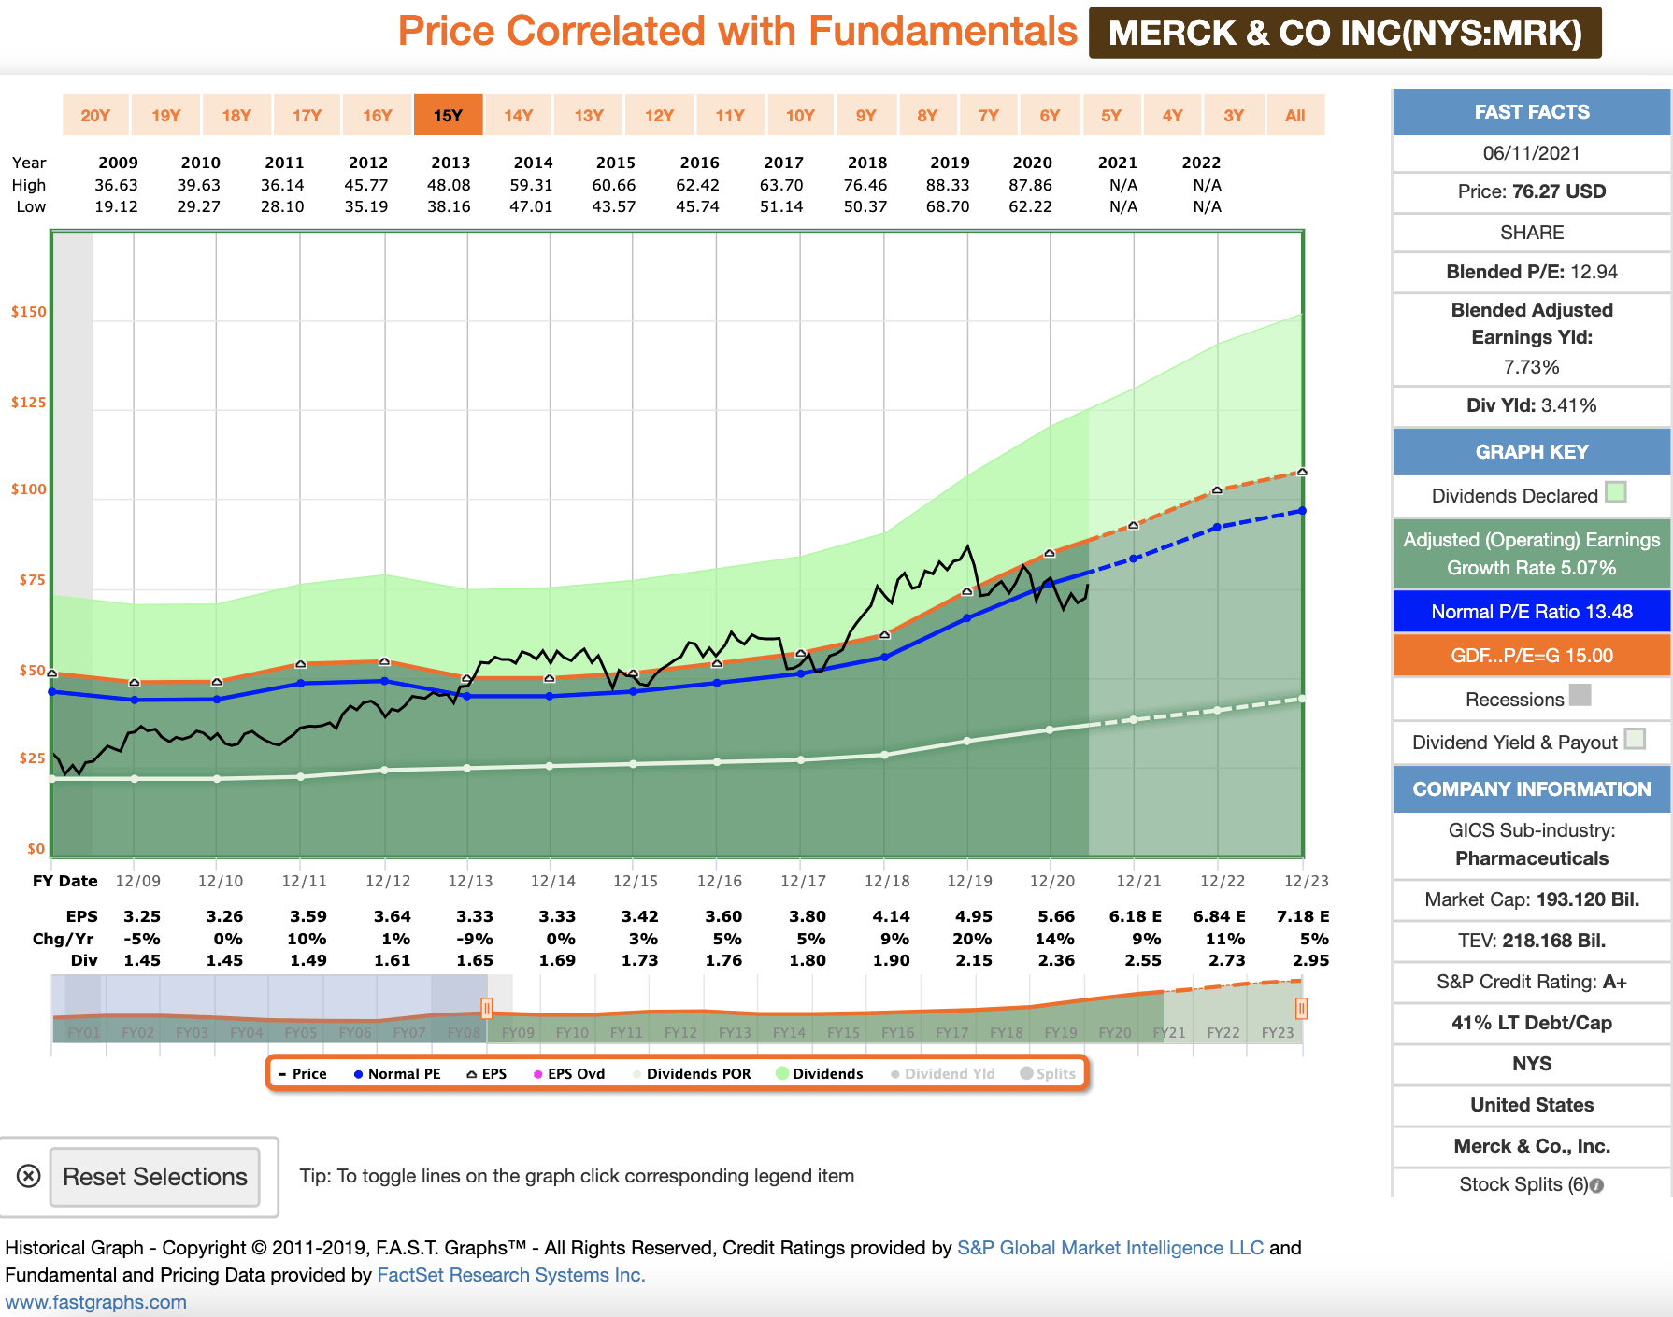Click the 2019 High value 88.33
The width and height of the screenshot is (1673, 1317).
point(948,185)
